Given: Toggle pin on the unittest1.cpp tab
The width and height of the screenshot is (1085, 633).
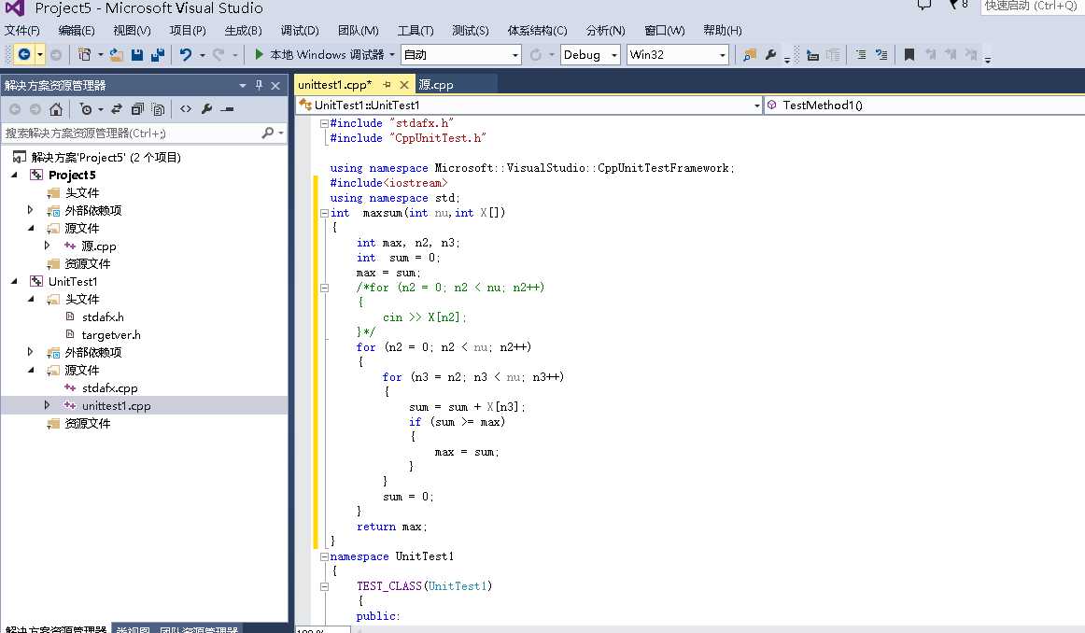Looking at the screenshot, I should pos(387,84).
